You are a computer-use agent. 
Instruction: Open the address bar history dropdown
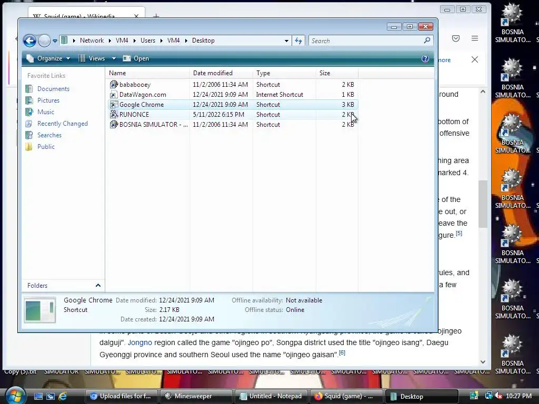[286, 41]
